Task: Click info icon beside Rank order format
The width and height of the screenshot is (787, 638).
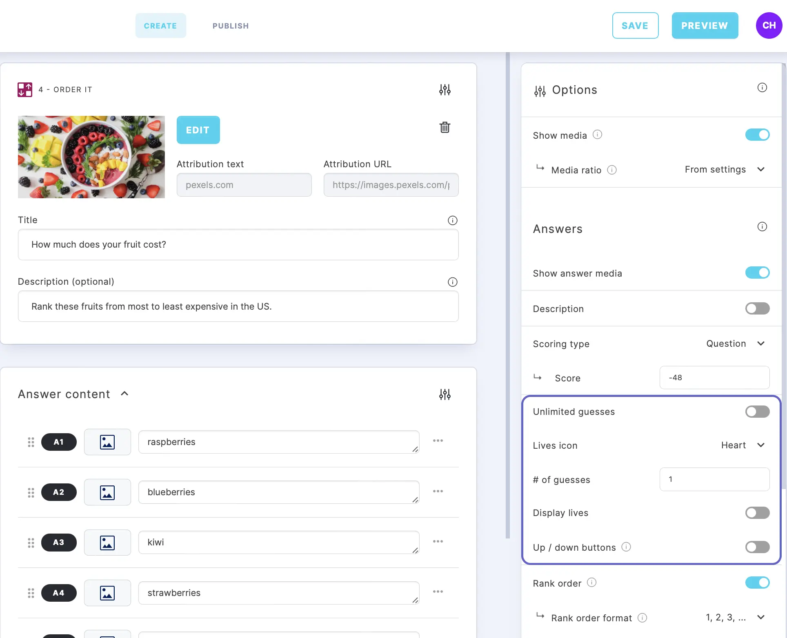Action: 642,618
